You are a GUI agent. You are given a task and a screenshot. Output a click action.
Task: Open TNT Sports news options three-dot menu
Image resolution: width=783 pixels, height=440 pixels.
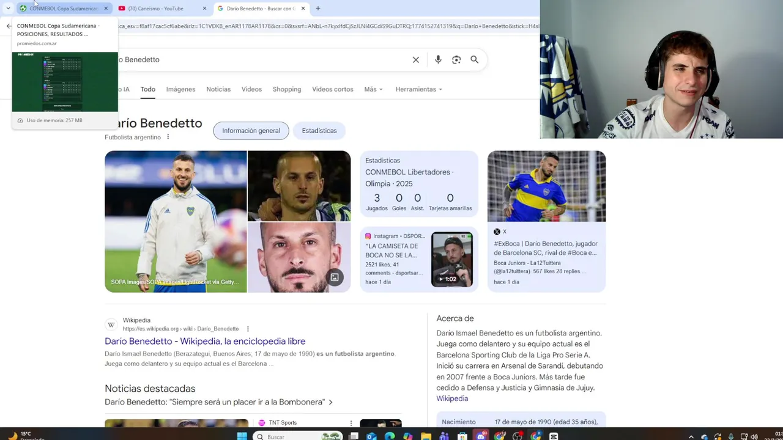pos(351,423)
